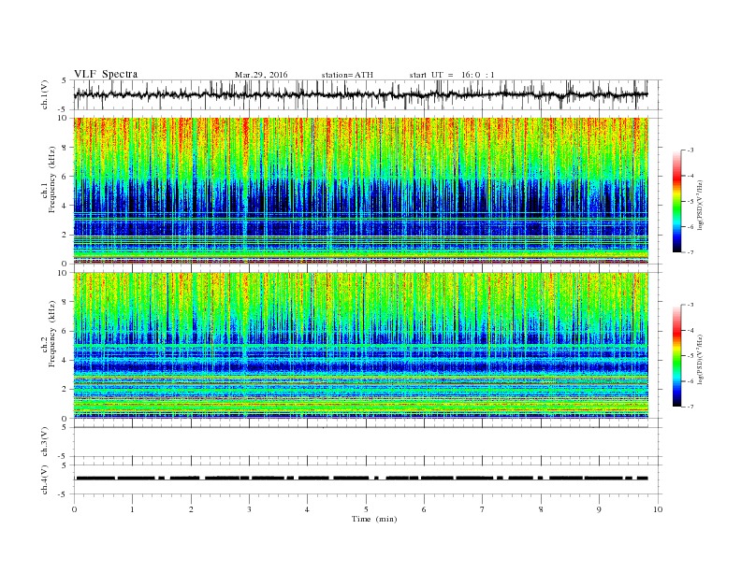Click the ch.1 "Frequency (kHz)" axis label
The width and height of the screenshot is (741, 572).
[x=52, y=179]
